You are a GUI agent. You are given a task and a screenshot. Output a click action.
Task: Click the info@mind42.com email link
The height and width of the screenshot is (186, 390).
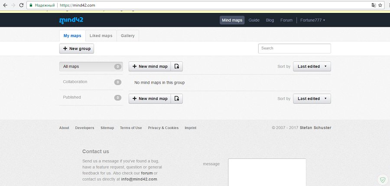(139, 179)
